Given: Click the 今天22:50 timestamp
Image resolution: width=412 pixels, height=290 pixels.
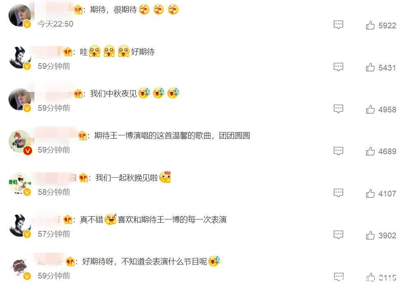Looking at the screenshot, I should (x=55, y=24).
